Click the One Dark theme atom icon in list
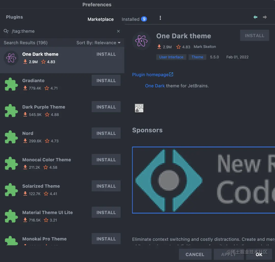Viewport: 275px width, 262px height. (x=11, y=58)
